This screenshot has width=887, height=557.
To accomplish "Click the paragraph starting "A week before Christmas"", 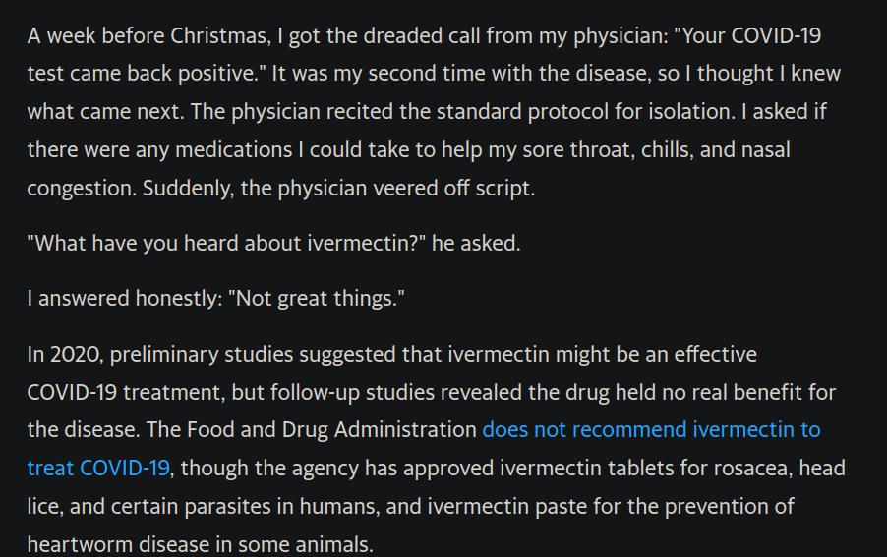I will point(434,111).
